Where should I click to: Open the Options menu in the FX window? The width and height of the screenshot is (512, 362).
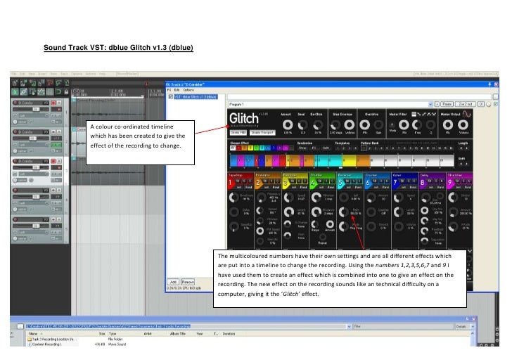point(188,90)
